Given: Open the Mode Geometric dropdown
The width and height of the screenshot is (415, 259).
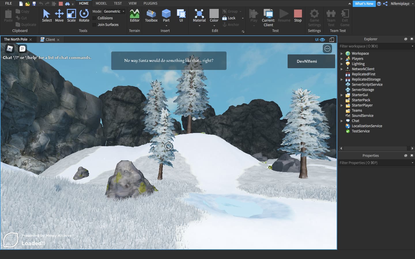Looking at the screenshot, I should click(114, 11).
